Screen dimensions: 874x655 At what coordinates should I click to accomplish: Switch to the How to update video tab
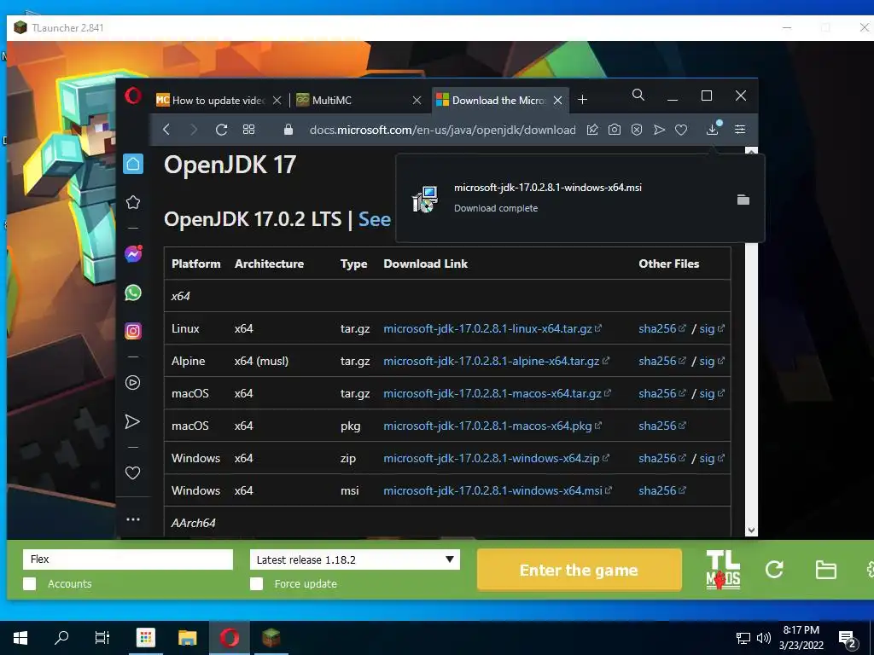tap(212, 101)
